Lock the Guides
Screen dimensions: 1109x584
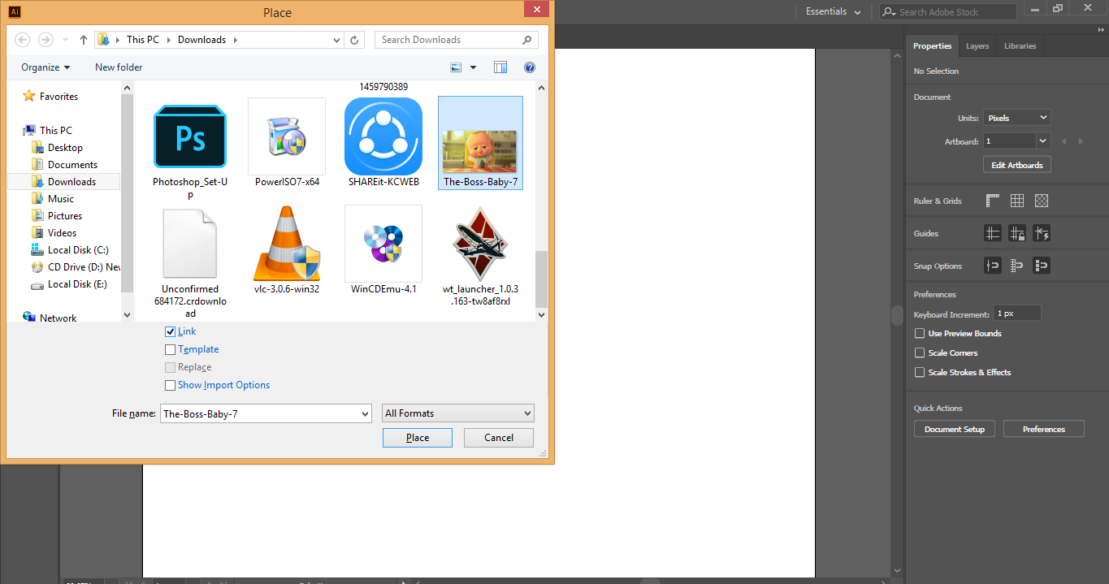click(x=1016, y=233)
